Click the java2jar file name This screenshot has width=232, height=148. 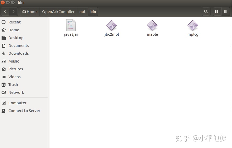(71, 34)
